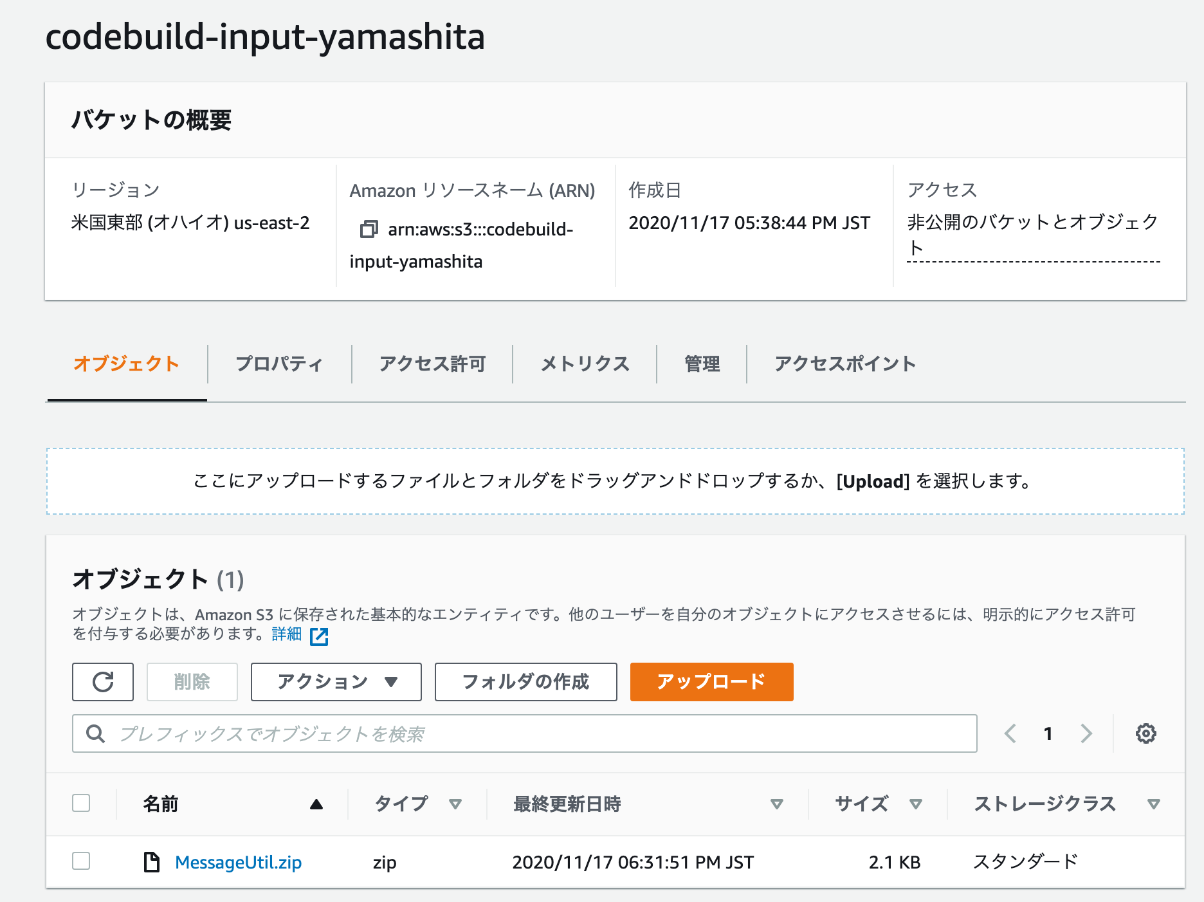This screenshot has width=1204, height=902.
Task: Click the フォルダの作成 button
Action: [x=525, y=682]
